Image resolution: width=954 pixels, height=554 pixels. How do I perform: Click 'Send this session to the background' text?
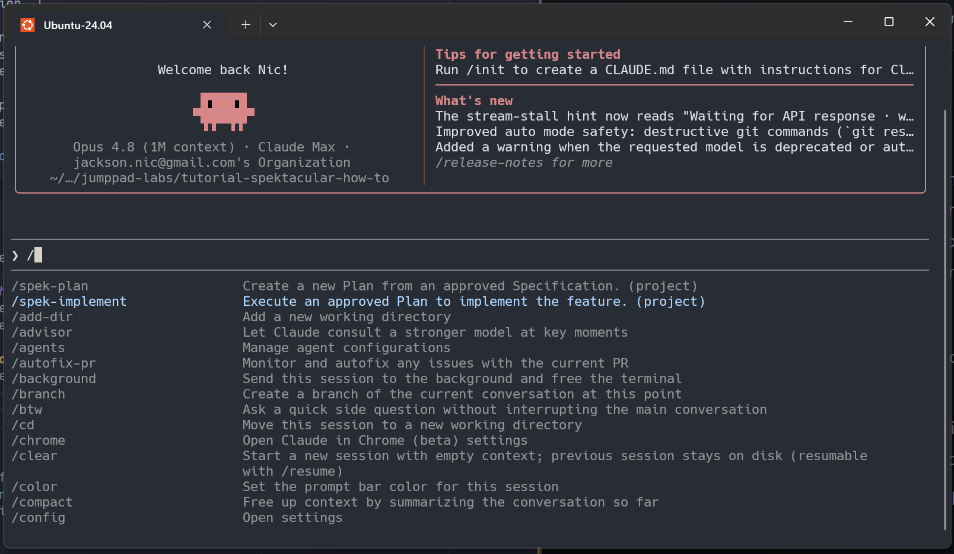[462, 379]
